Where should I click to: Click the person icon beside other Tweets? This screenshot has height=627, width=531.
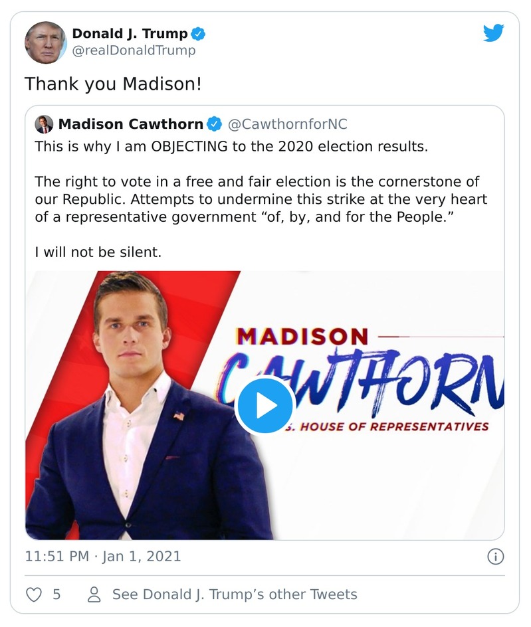pyautogui.click(x=94, y=594)
